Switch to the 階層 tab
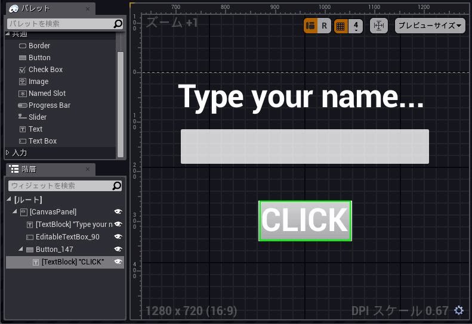This screenshot has width=472, height=324. [x=28, y=169]
